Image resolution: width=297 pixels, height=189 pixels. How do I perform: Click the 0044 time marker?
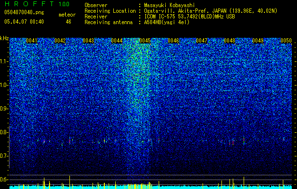point(117,41)
